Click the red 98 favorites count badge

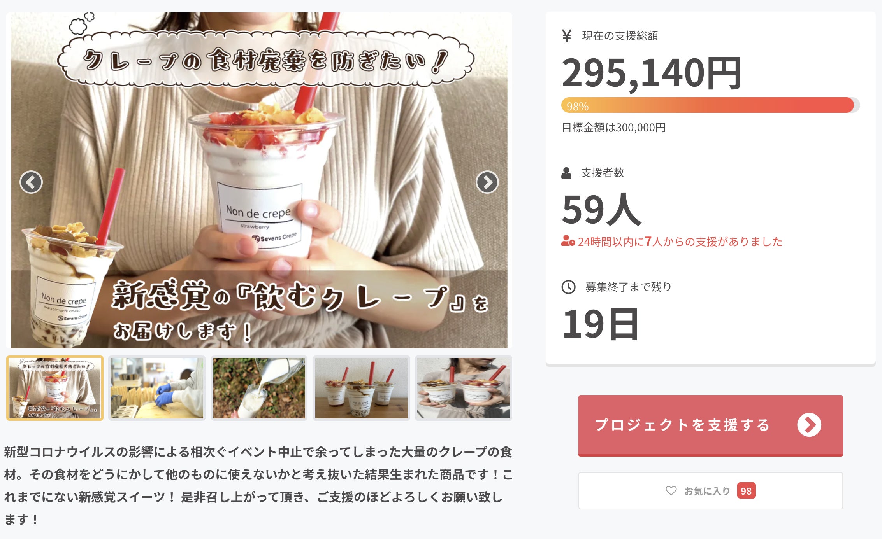[746, 491]
